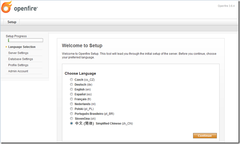Click the Setup Progress bar

click(x=26, y=40)
